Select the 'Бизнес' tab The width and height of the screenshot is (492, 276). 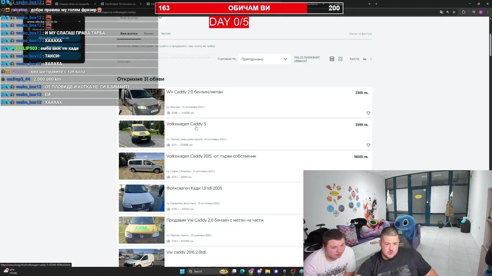coord(149,34)
